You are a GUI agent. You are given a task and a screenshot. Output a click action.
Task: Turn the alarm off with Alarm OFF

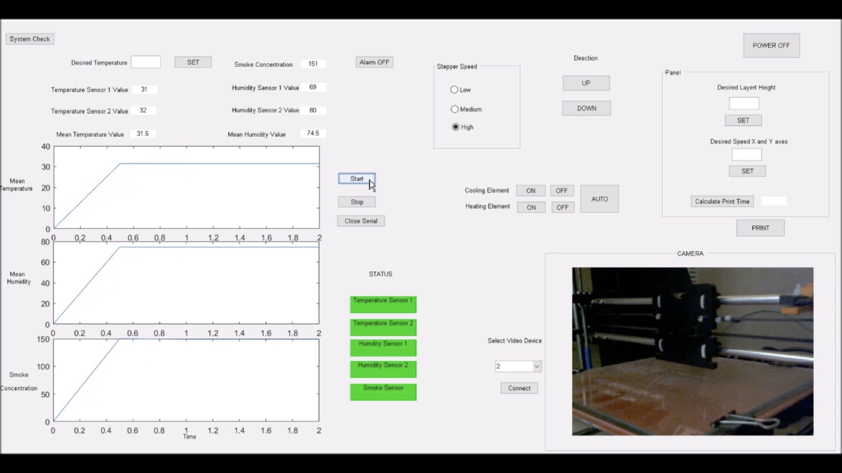pos(374,62)
